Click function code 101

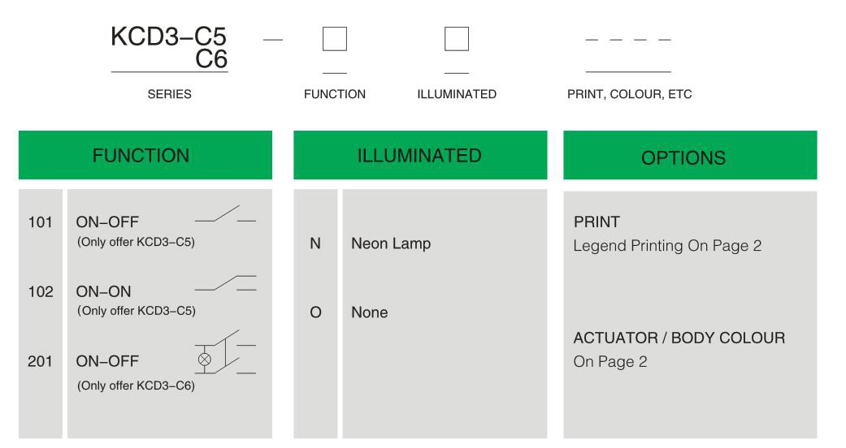tap(41, 222)
